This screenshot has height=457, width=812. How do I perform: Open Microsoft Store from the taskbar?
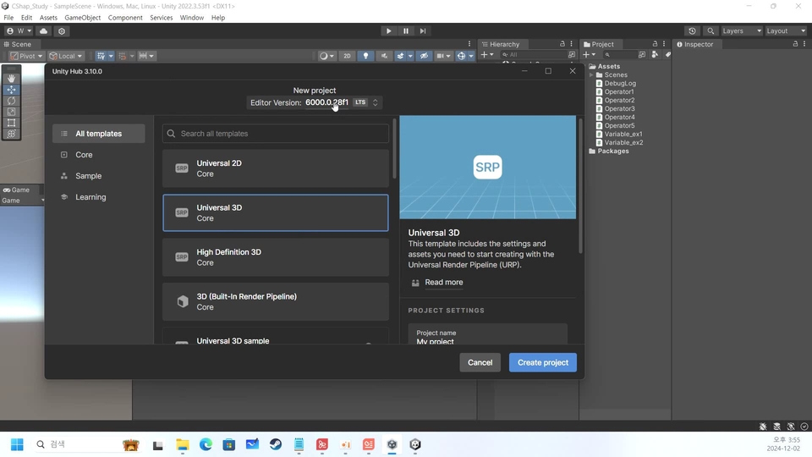coord(229,444)
